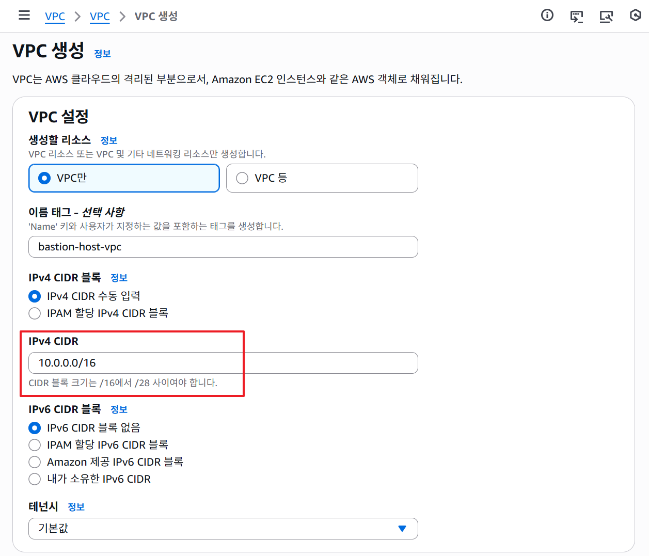The image size is (649, 556).
Task: Open 정보 link beside IPv6 CIDR 블록
Action: click(119, 409)
